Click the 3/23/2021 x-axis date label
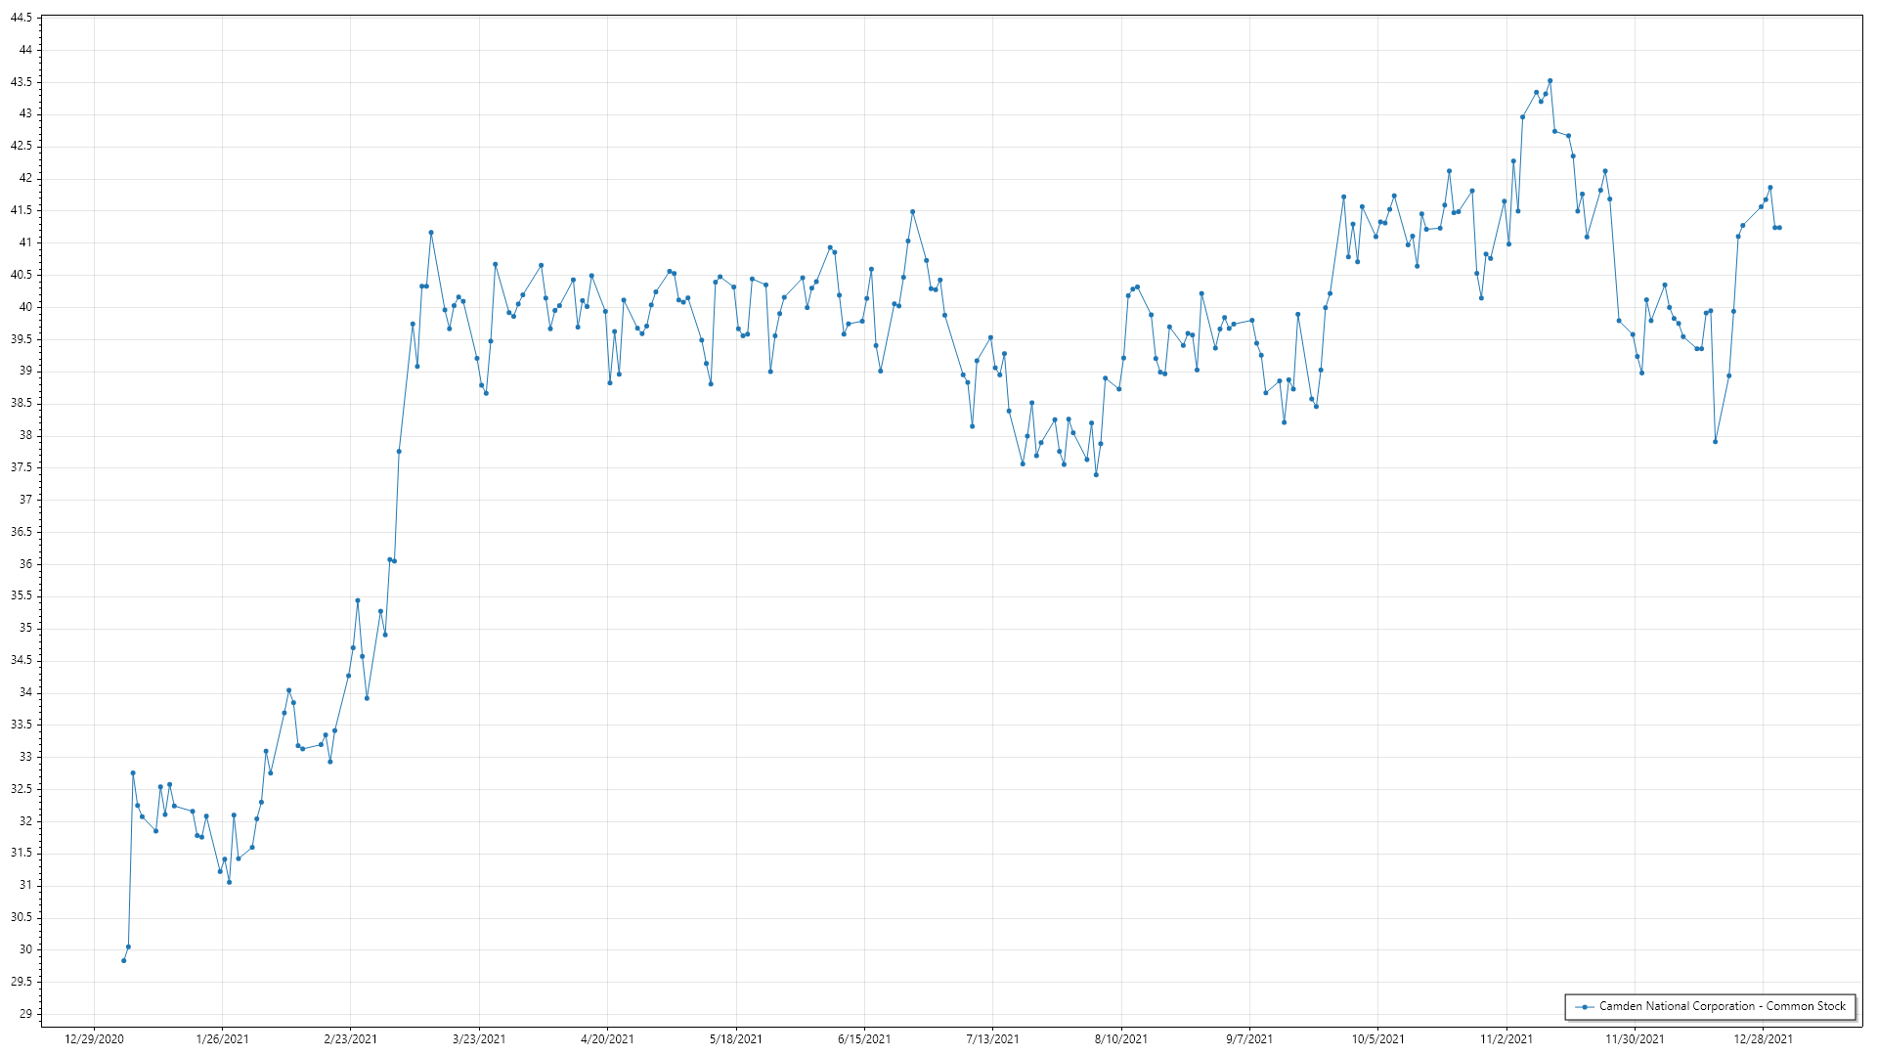The height and width of the screenshot is (1056, 1877). tap(479, 1039)
